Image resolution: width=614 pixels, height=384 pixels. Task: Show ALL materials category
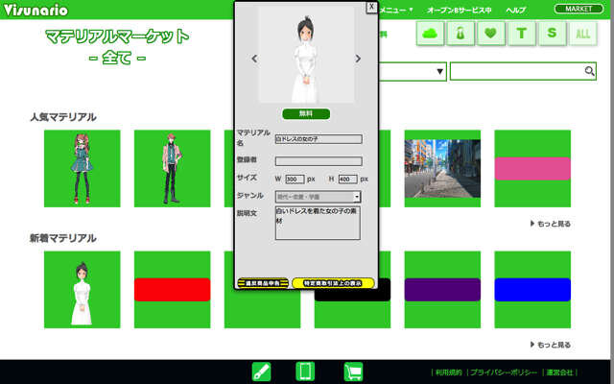(x=582, y=34)
